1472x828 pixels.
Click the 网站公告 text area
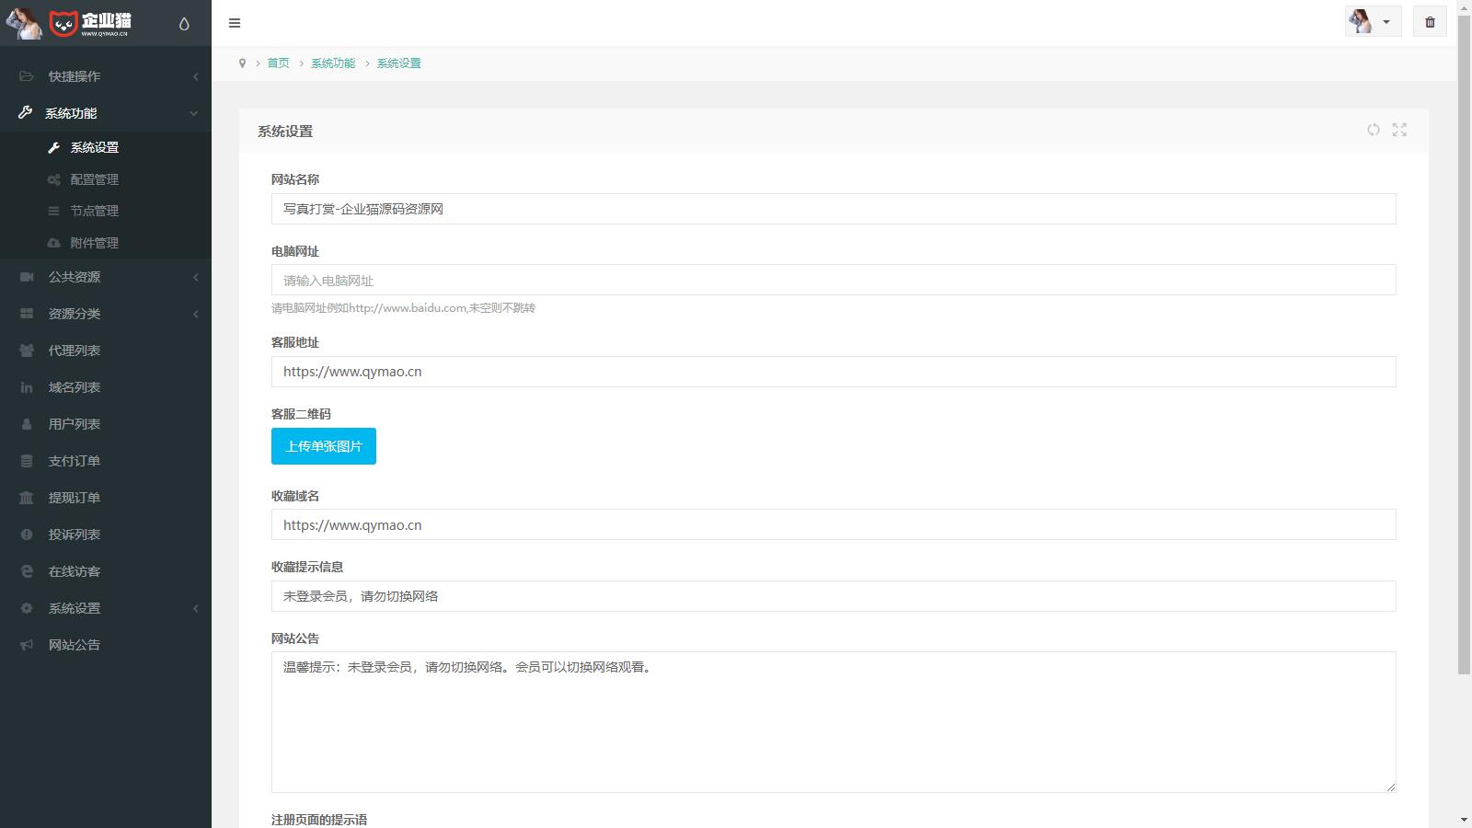point(833,722)
